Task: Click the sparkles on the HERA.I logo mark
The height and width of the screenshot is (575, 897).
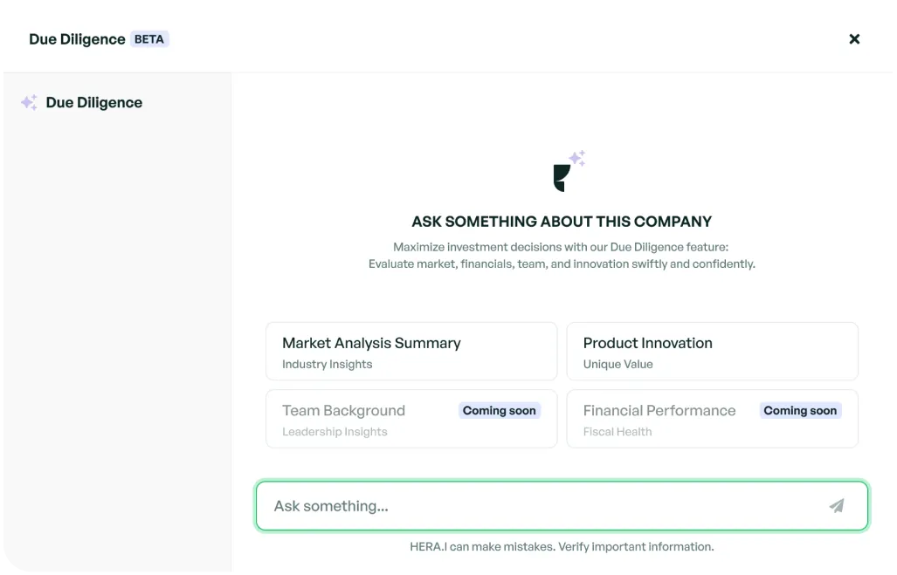Action: (577, 157)
